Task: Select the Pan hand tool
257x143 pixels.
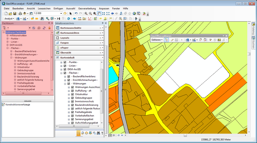Action: coord(99,13)
